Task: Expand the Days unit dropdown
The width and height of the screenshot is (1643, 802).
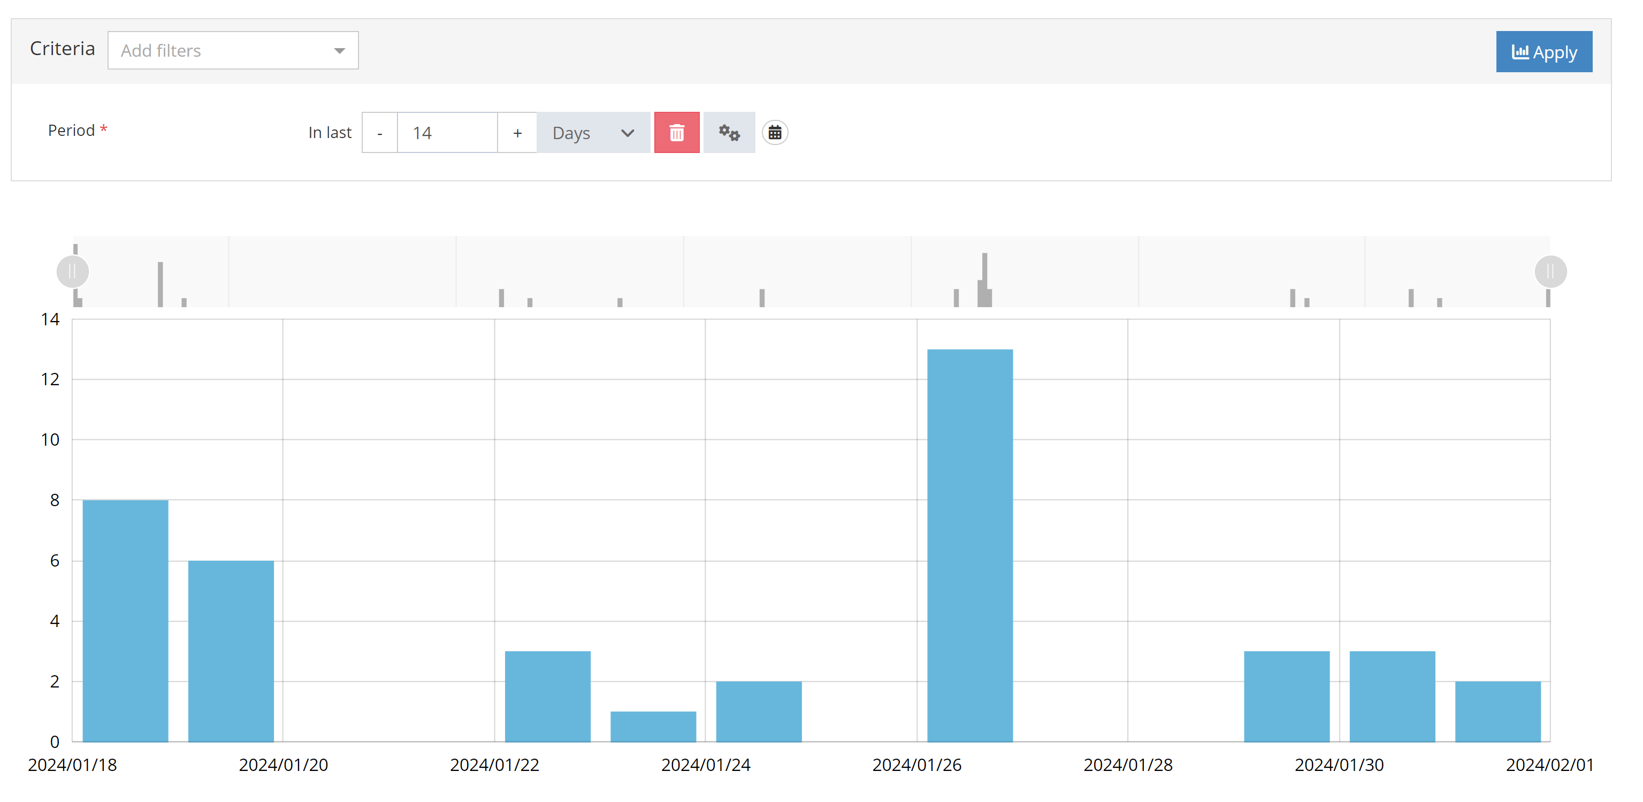Action: click(x=593, y=133)
